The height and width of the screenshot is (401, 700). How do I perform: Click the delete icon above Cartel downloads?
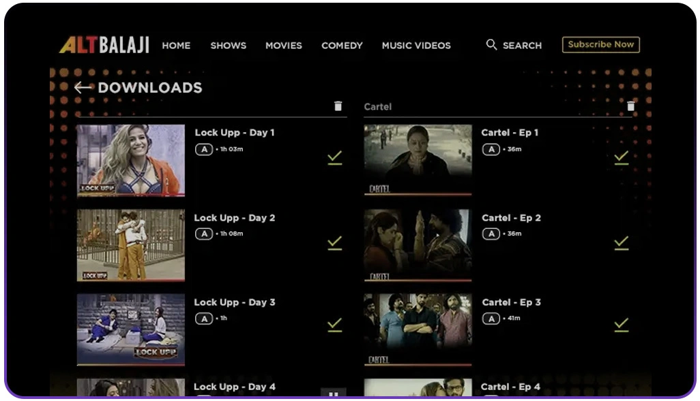pos(631,106)
